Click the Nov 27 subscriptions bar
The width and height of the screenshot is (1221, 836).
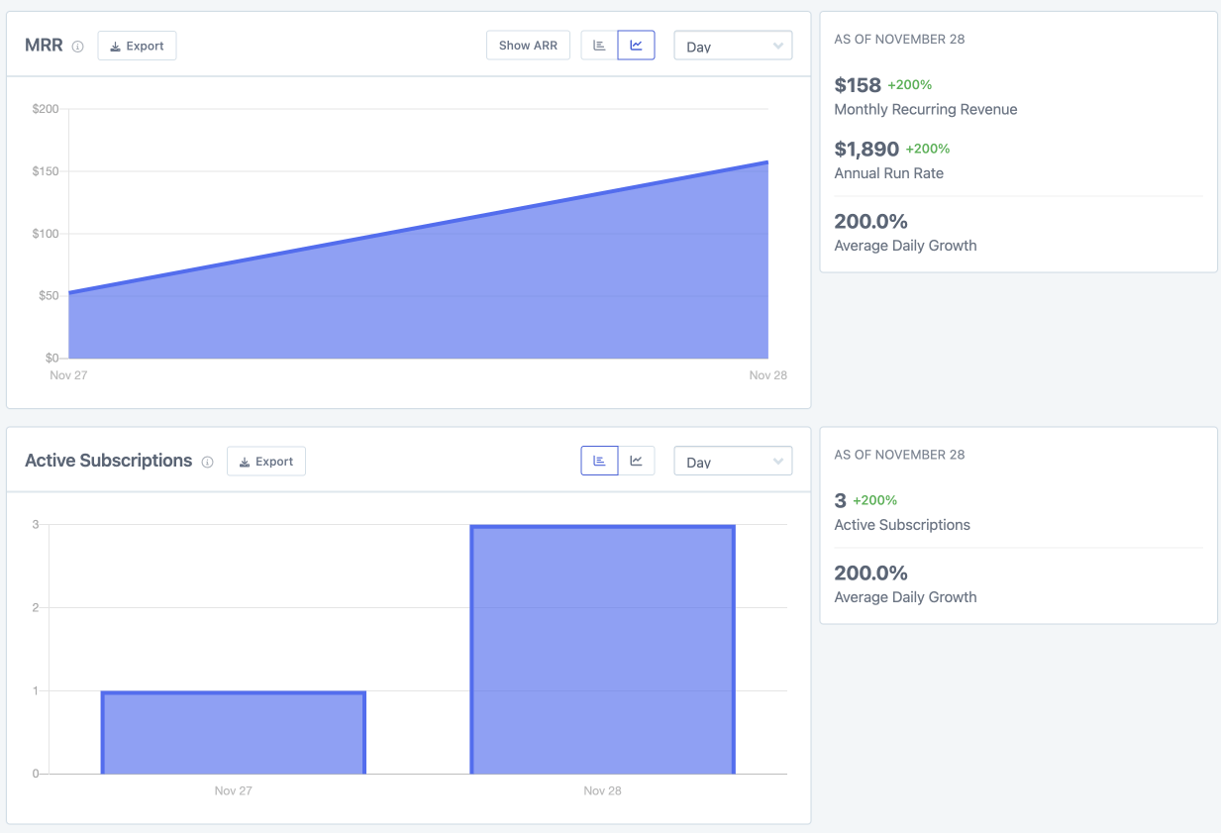[x=233, y=731]
